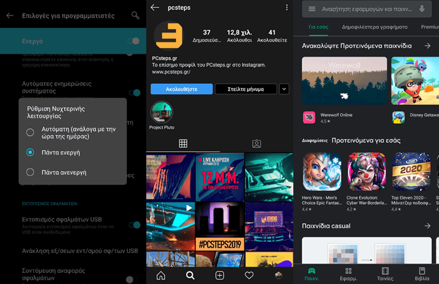Open search in Developer options screen
Image resolution: width=439 pixels, height=284 pixels.
(135, 15)
